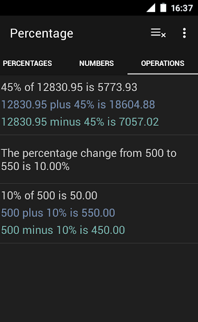The height and width of the screenshot is (322, 198).
Task: Tap the signal strength icon
Action: click(x=151, y=8)
